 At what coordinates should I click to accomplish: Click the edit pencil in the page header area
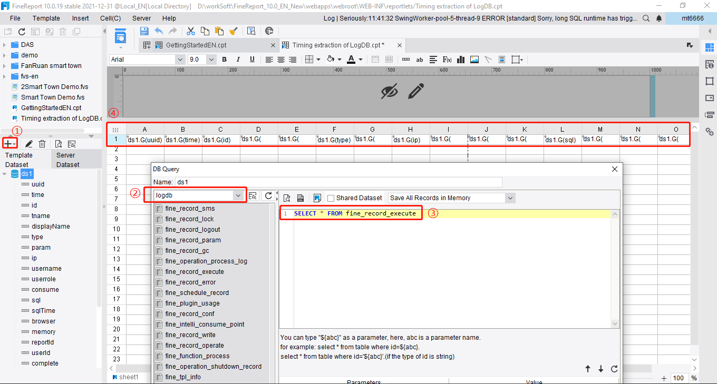click(416, 91)
